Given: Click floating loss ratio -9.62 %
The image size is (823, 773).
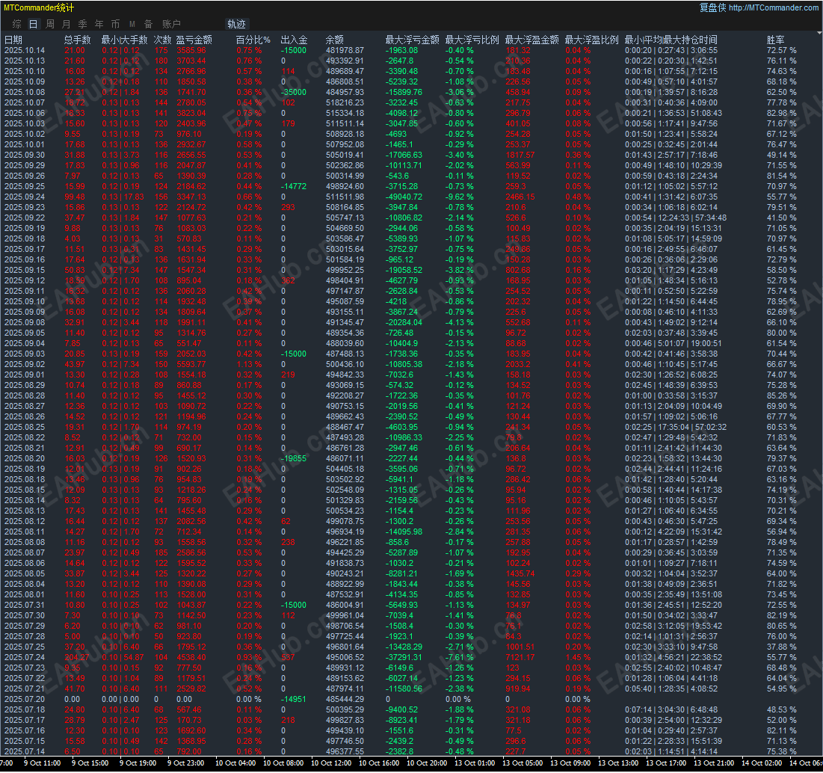Looking at the screenshot, I should tap(459, 197).
